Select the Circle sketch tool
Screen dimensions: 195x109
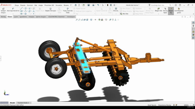[26, 8]
